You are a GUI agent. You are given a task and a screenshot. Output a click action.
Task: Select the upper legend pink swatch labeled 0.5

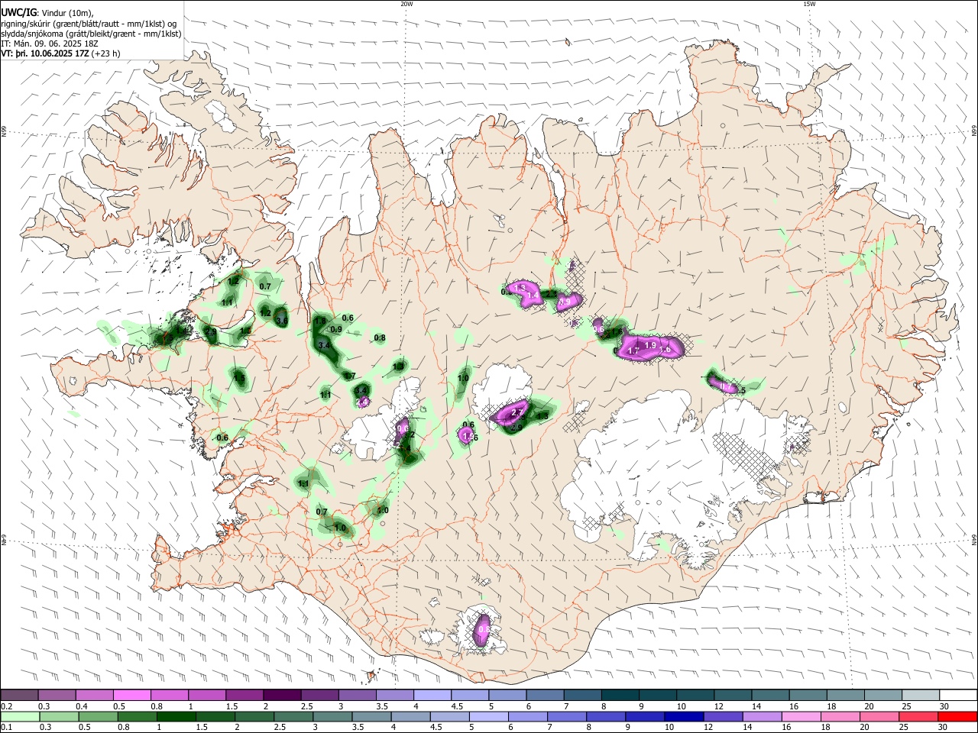133,695
